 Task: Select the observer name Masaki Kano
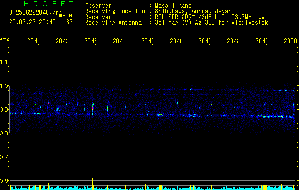click(x=173, y=6)
